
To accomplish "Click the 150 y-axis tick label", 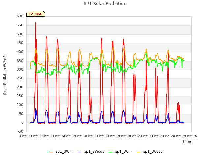I will 20,96.
